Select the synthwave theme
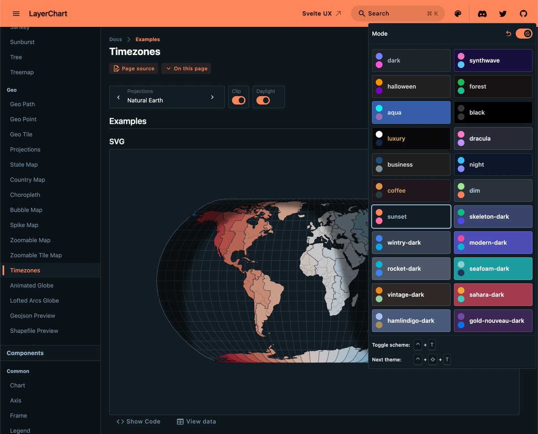This screenshot has width=538, height=434. click(493, 60)
